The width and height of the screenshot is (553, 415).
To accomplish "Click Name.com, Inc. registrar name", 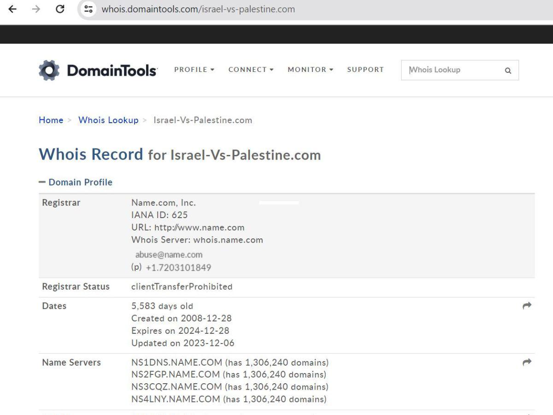I will (164, 202).
